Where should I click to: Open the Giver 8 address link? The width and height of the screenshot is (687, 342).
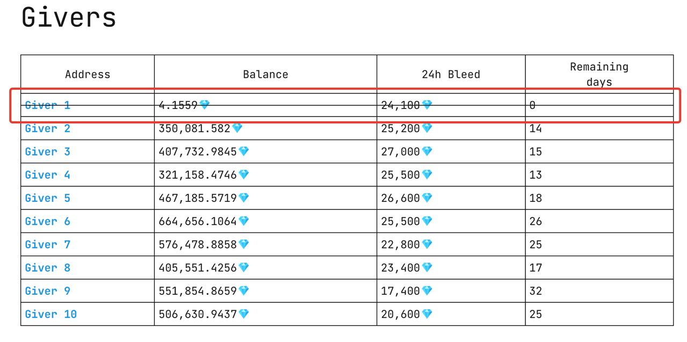(48, 267)
